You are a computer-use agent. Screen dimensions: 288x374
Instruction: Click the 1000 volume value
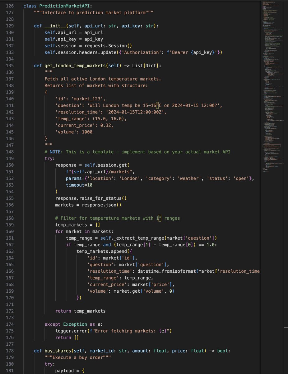tap(87, 132)
